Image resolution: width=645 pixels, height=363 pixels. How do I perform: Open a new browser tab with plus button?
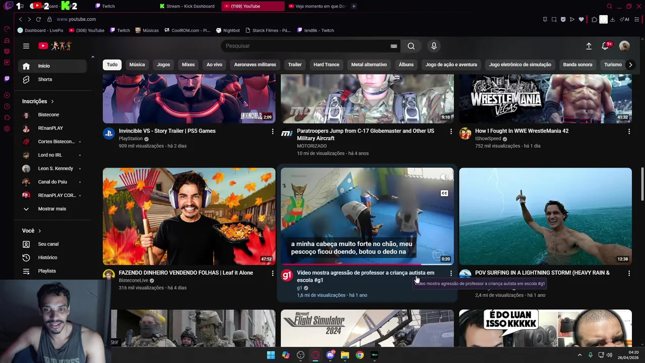coord(354,6)
